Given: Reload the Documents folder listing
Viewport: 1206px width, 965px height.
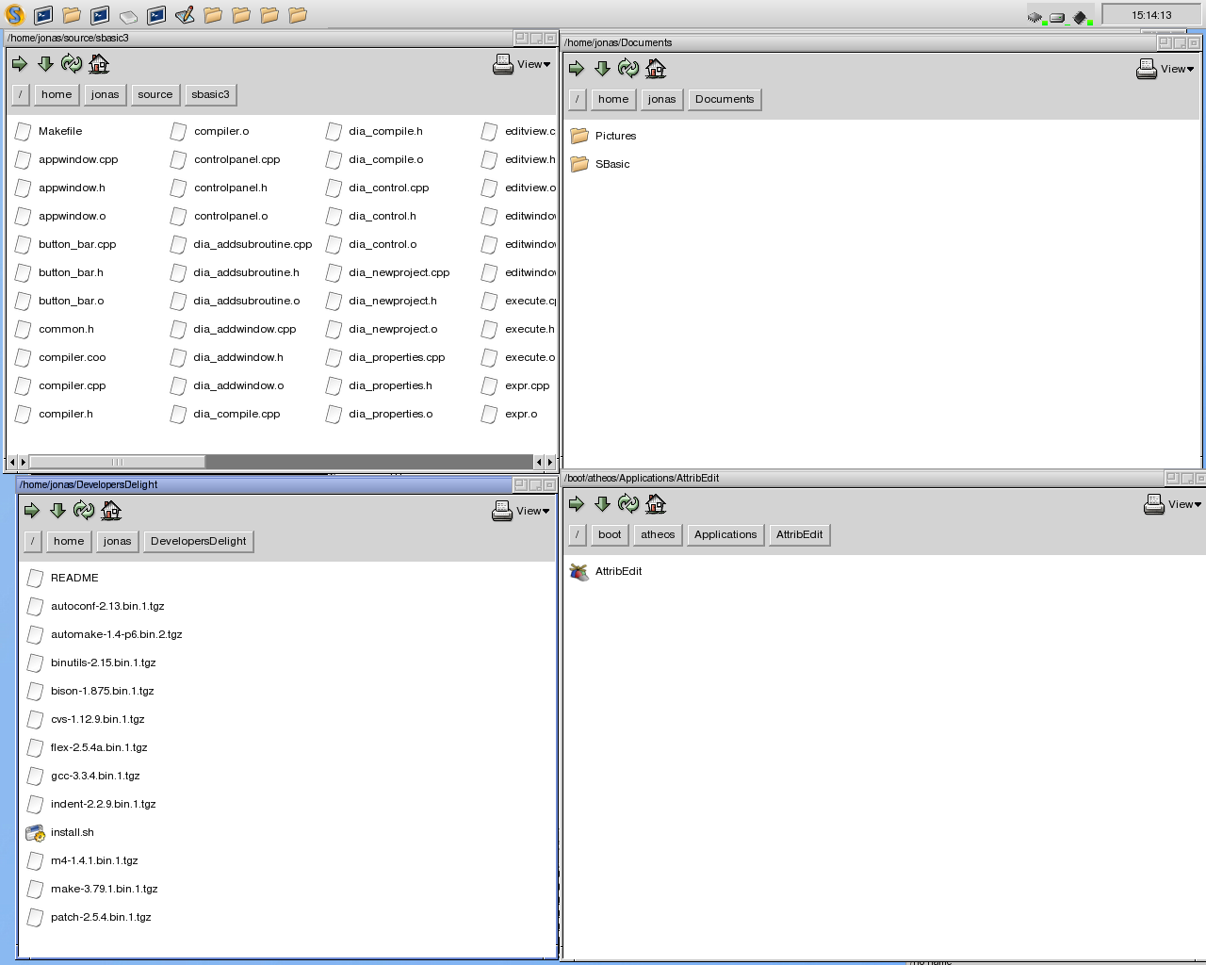Looking at the screenshot, I should click(x=628, y=69).
